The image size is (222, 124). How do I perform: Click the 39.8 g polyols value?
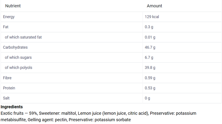click(x=150, y=67)
